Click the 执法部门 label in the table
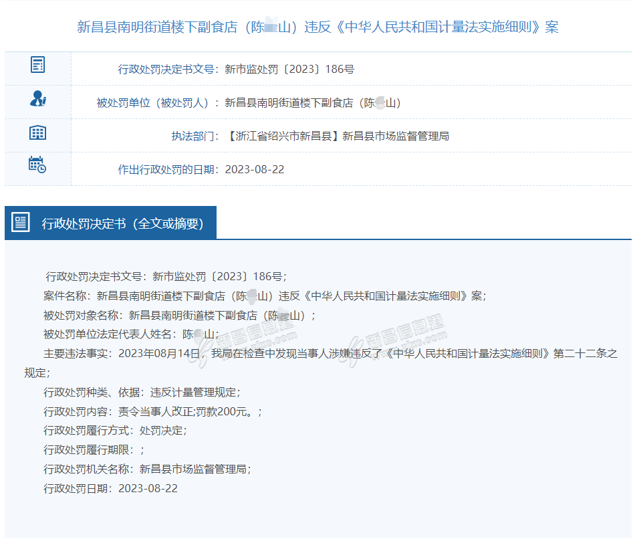Viewport: 637px width, 539px height. click(195, 136)
